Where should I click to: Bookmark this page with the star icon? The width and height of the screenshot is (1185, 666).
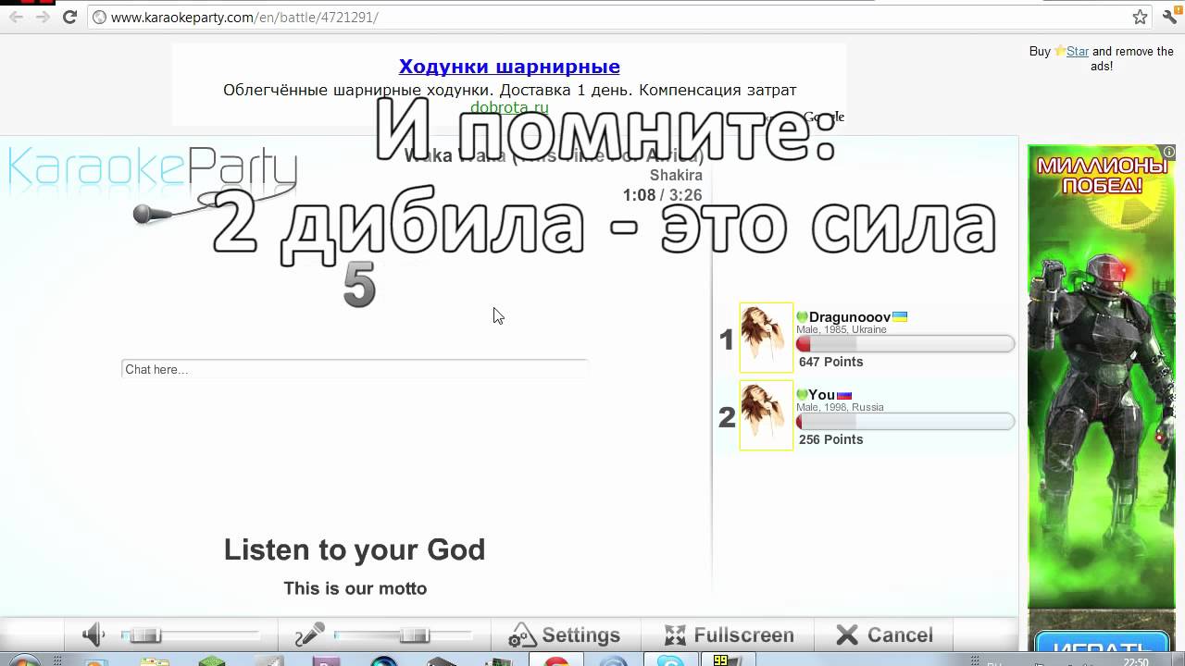coord(1141,18)
